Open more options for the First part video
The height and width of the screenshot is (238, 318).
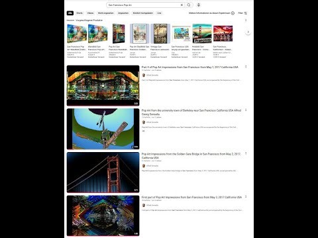click(246, 196)
